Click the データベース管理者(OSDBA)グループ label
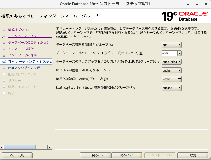211x160 pixels. coord(85,45)
